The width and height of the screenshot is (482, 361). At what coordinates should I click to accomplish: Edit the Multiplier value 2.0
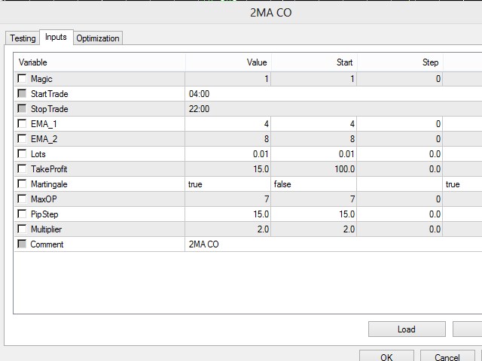227,229
